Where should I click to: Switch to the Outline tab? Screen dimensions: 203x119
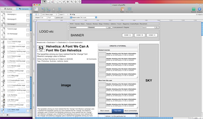(8, 9)
